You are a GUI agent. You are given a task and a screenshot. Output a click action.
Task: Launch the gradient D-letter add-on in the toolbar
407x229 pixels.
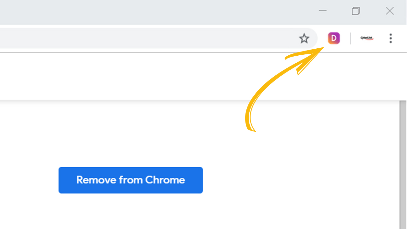click(x=334, y=38)
